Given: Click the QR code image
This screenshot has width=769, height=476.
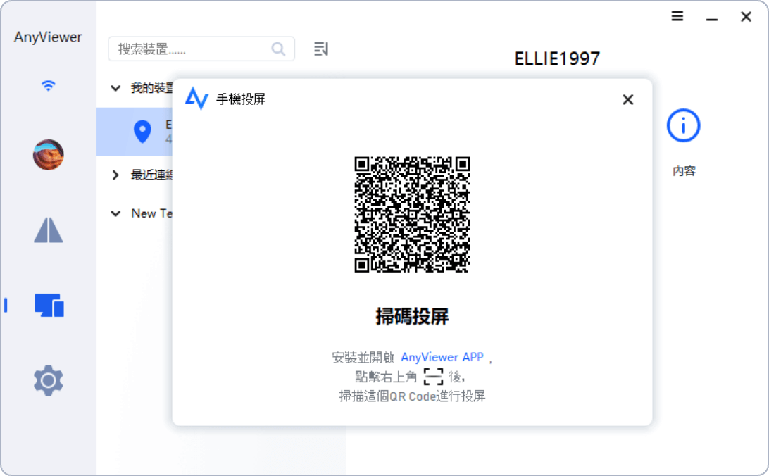Looking at the screenshot, I should [x=412, y=215].
